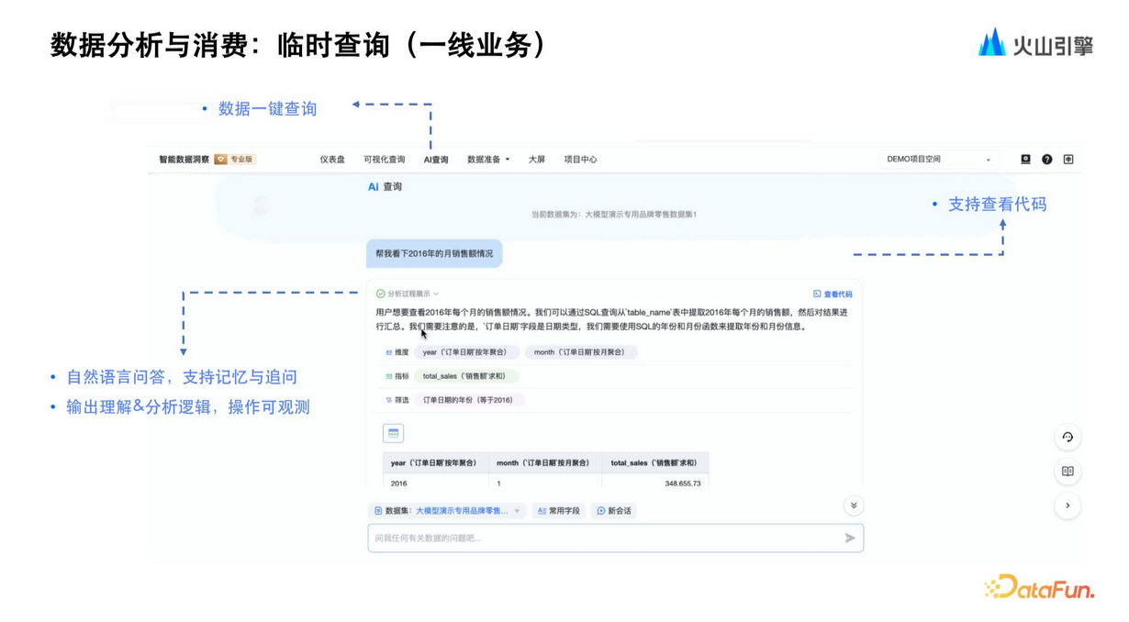Click the year（订单日期按年聚合）dimension tag

coord(465,352)
